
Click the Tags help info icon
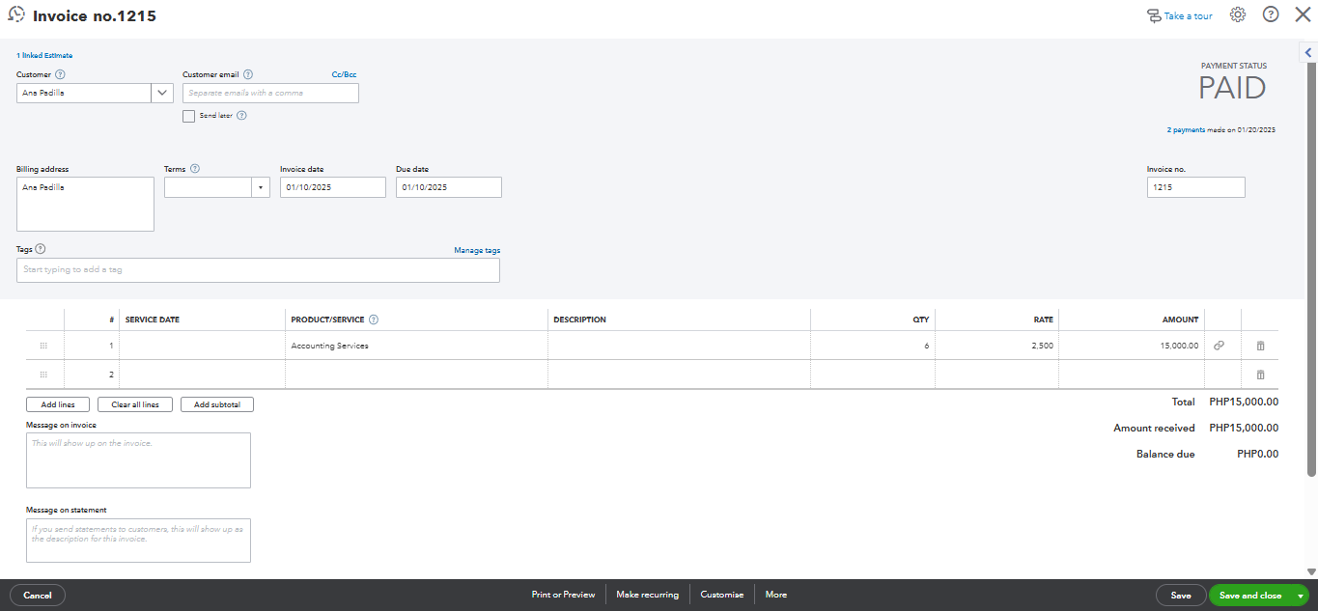tap(41, 249)
